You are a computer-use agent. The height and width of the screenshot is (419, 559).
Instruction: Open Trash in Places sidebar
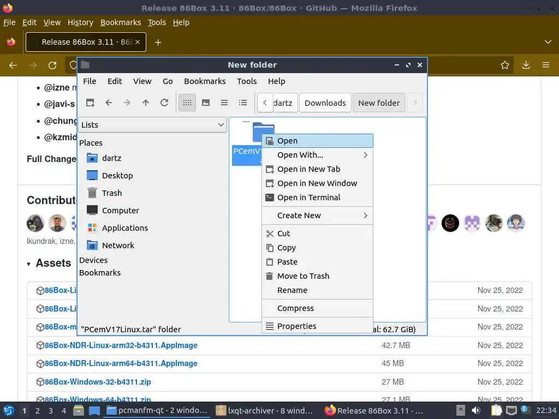[x=112, y=193]
